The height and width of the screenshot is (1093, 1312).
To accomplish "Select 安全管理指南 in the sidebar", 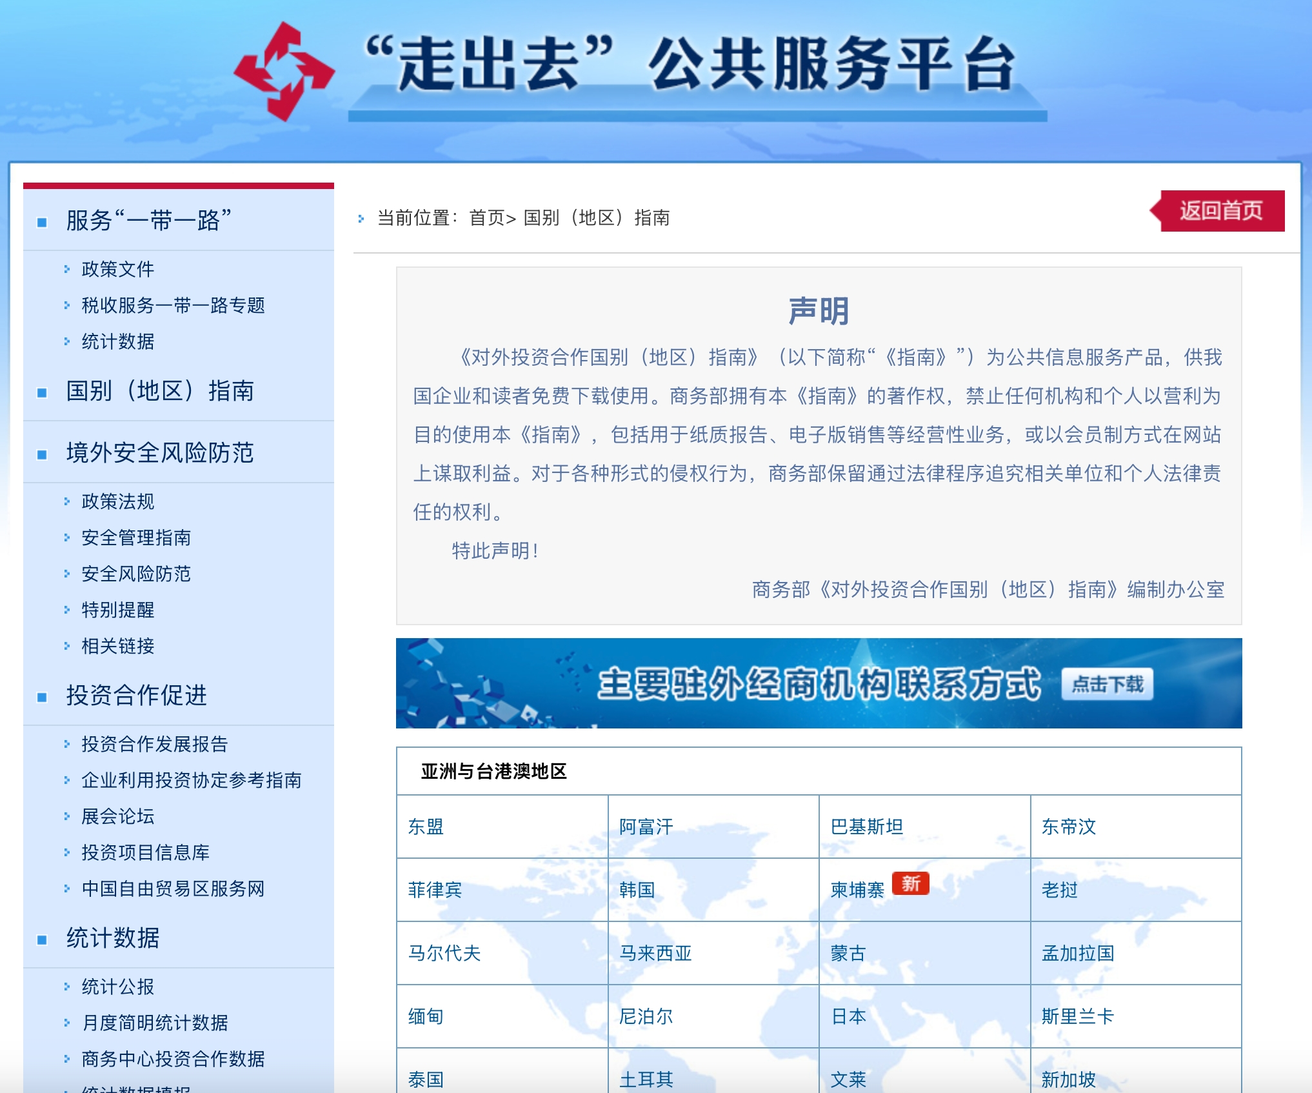I will [136, 537].
